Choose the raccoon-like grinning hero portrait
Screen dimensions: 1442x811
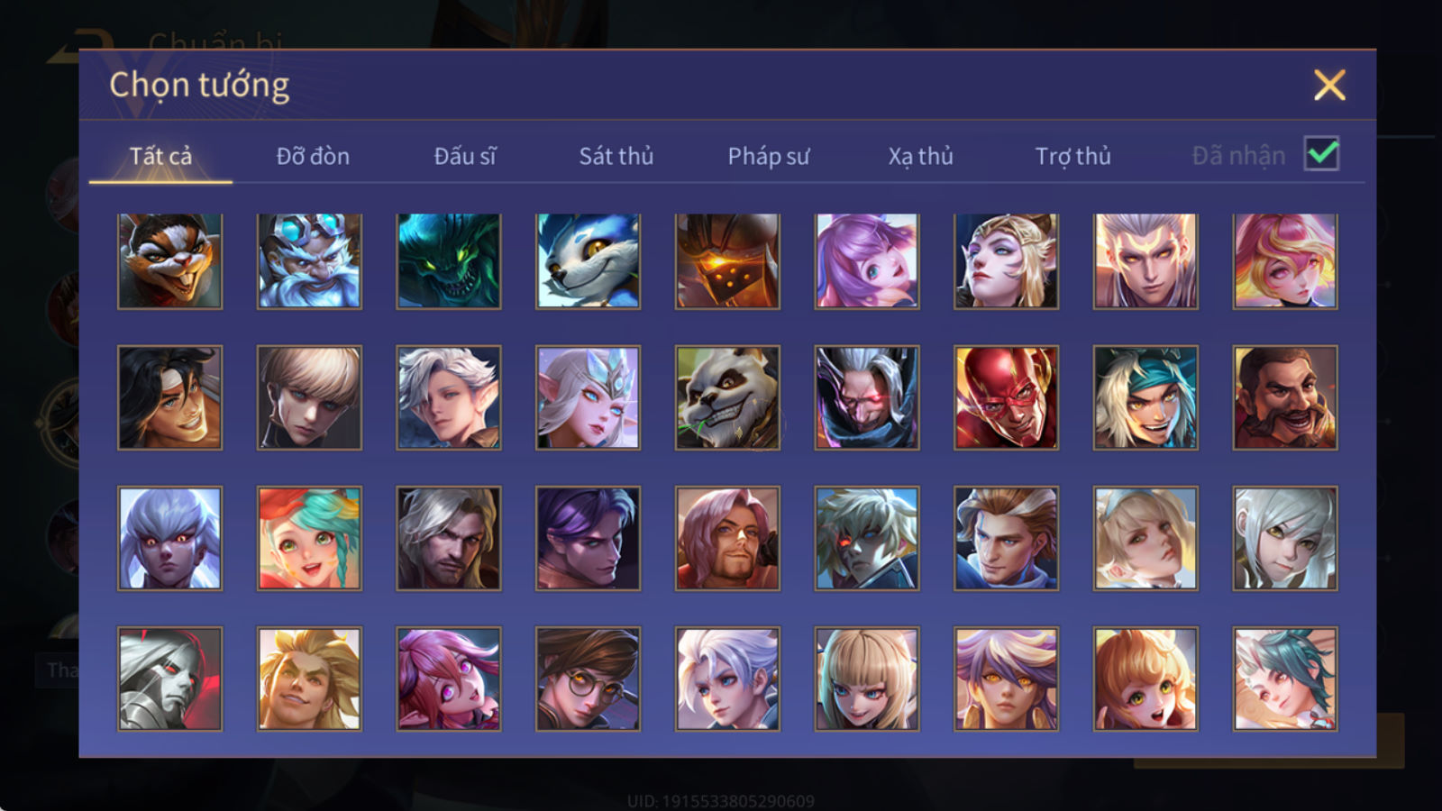pos(169,260)
